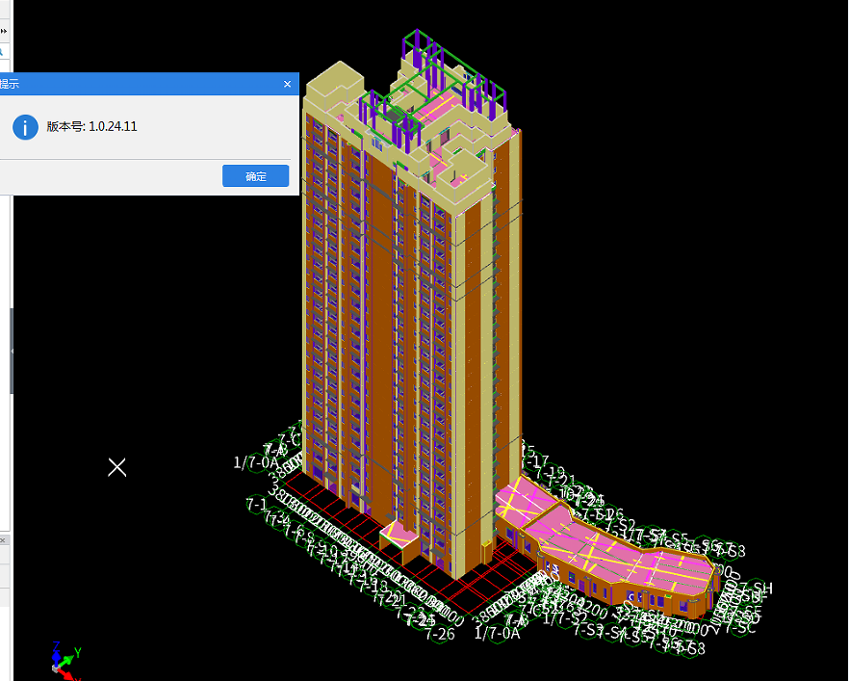Click the blue info icon in the dialog
849x681 pixels.
pyautogui.click(x=25, y=127)
